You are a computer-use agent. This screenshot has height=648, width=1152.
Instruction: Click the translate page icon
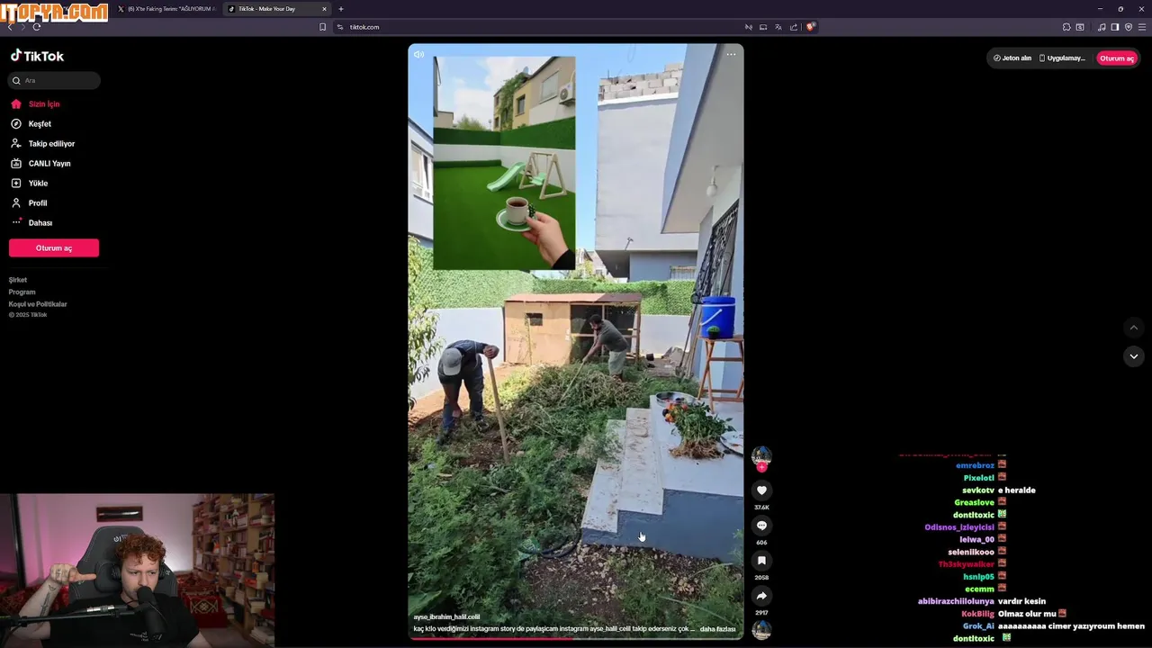[778, 27]
